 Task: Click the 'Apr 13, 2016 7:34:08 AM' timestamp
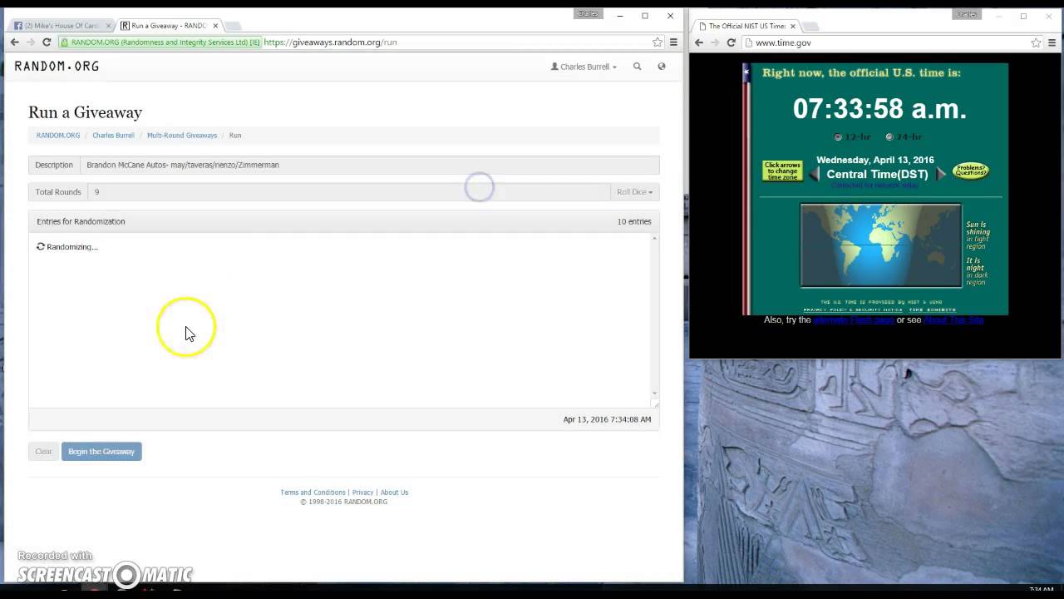(607, 420)
